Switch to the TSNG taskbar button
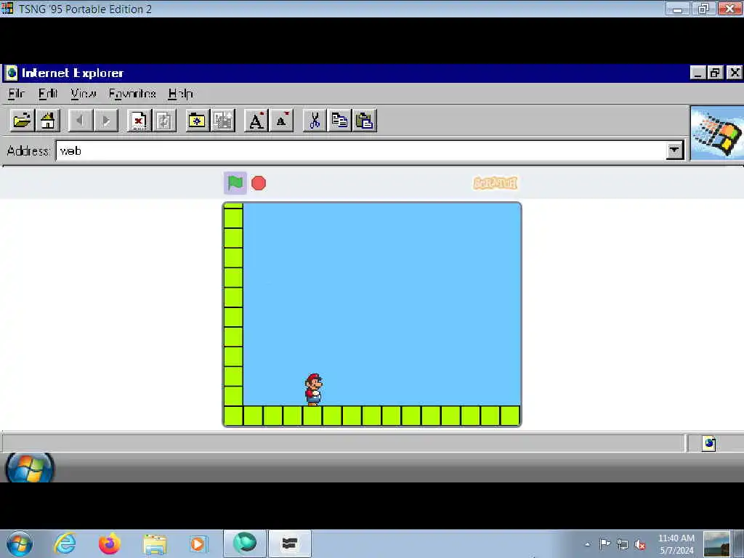The image size is (744, 558). click(290, 543)
